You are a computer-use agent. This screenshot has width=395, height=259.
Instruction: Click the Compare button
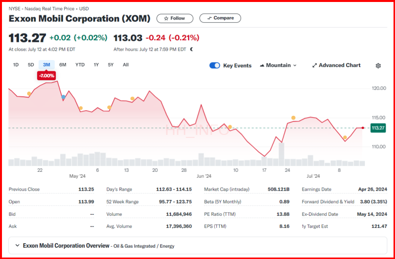tap(220, 18)
